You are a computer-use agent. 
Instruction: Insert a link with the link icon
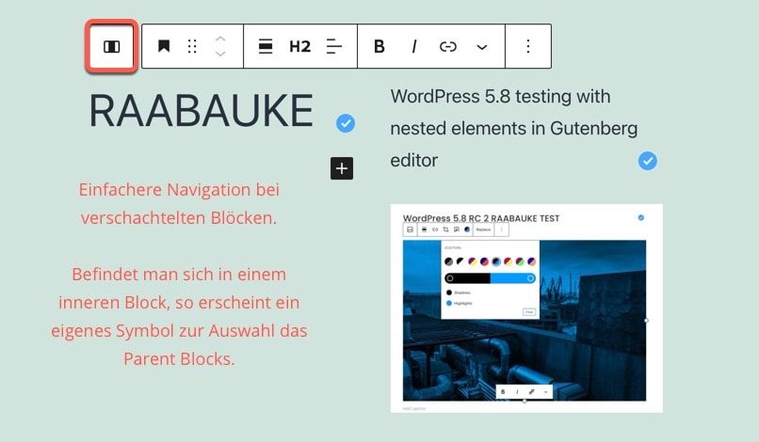coord(447,46)
